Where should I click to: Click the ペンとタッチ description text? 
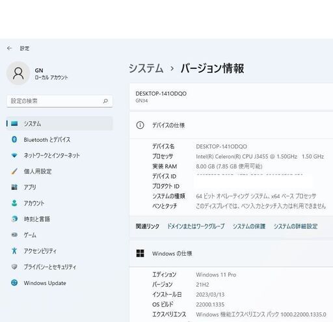(261, 206)
